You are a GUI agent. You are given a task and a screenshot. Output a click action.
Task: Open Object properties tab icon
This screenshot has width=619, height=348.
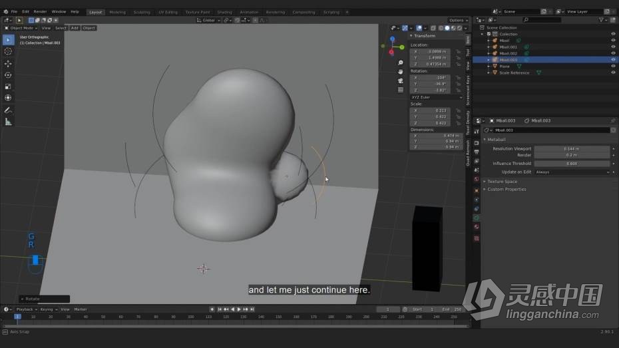pyautogui.click(x=477, y=190)
